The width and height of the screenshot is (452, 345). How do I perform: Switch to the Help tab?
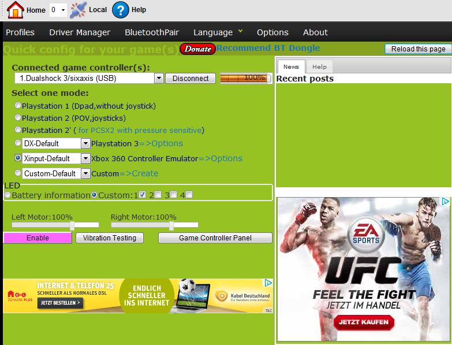pyautogui.click(x=319, y=67)
